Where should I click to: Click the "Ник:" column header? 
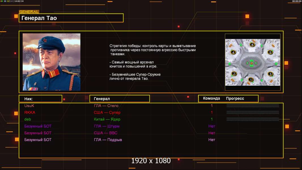tap(41, 99)
